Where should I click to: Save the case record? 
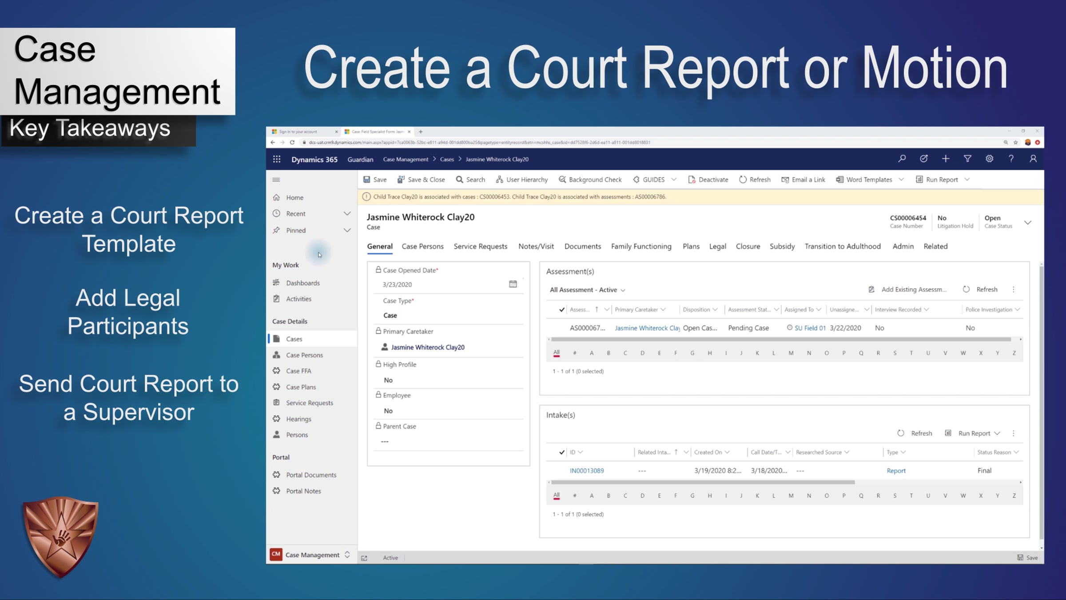tap(375, 180)
